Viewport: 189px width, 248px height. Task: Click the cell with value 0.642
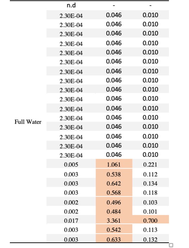click(114, 183)
